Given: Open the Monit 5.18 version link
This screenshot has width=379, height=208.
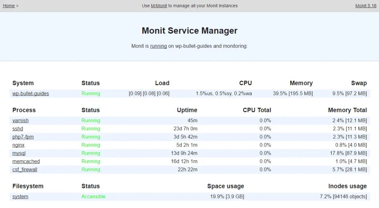Looking at the screenshot, I should tap(366, 6).
